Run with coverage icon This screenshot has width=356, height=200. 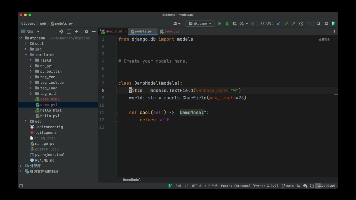pos(234,24)
